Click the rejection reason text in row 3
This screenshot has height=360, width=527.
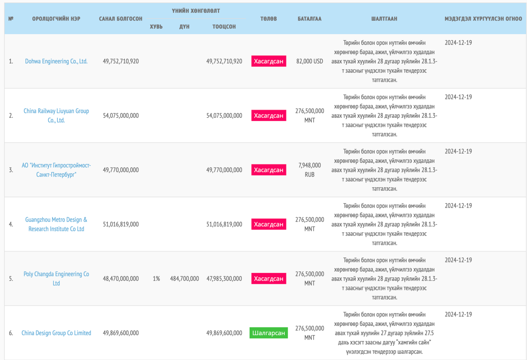384,170
